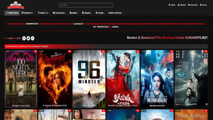Screen dimensions: 213x120
Task: Expand the Tahun dropdown menu
Action: 100,13
